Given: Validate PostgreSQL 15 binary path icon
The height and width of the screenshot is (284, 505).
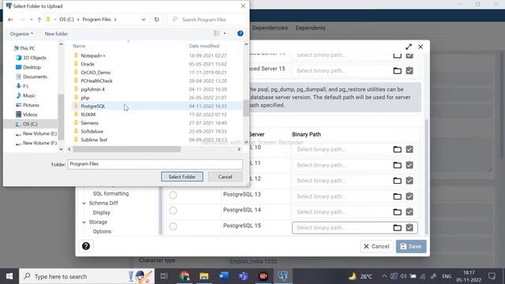Looking at the screenshot, I should pos(410,227).
